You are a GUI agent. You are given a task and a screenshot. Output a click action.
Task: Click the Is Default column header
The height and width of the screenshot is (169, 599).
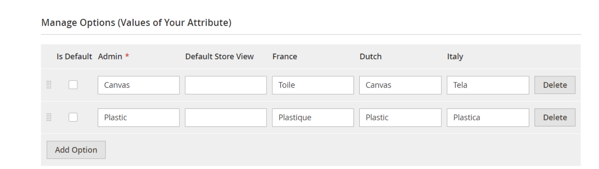pyautogui.click(x=74, y=57)
